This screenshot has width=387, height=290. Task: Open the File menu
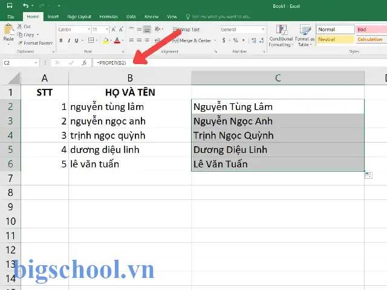tap(11, 17)
